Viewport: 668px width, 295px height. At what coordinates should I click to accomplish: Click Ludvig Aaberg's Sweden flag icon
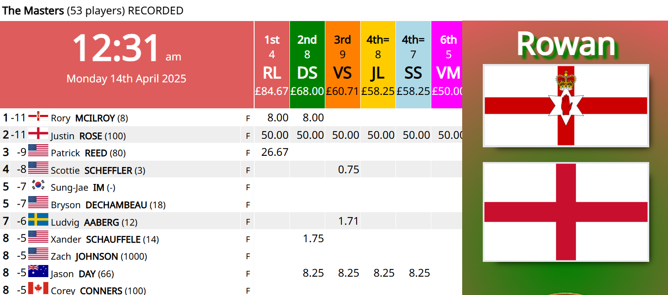click(38, 220)
